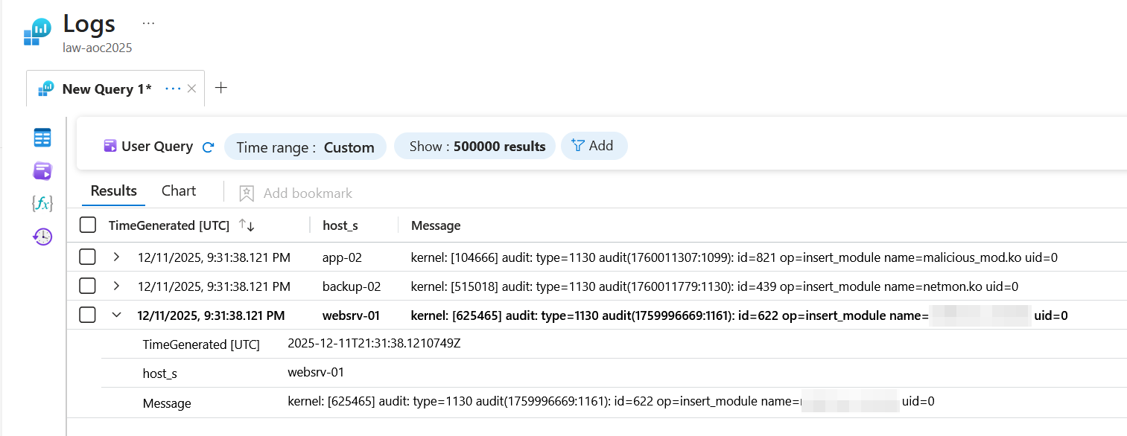The image size is (1127, 436).
Task: Open query history
Action: 42,236
